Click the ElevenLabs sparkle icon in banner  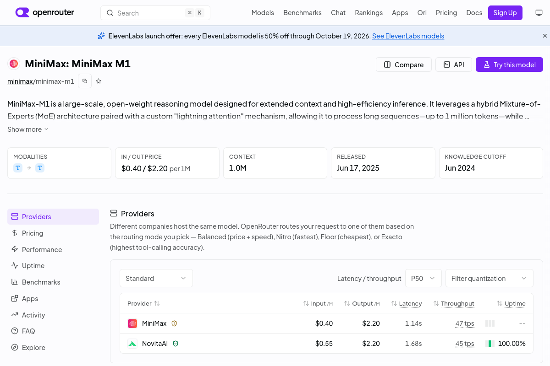click(101, 36)
